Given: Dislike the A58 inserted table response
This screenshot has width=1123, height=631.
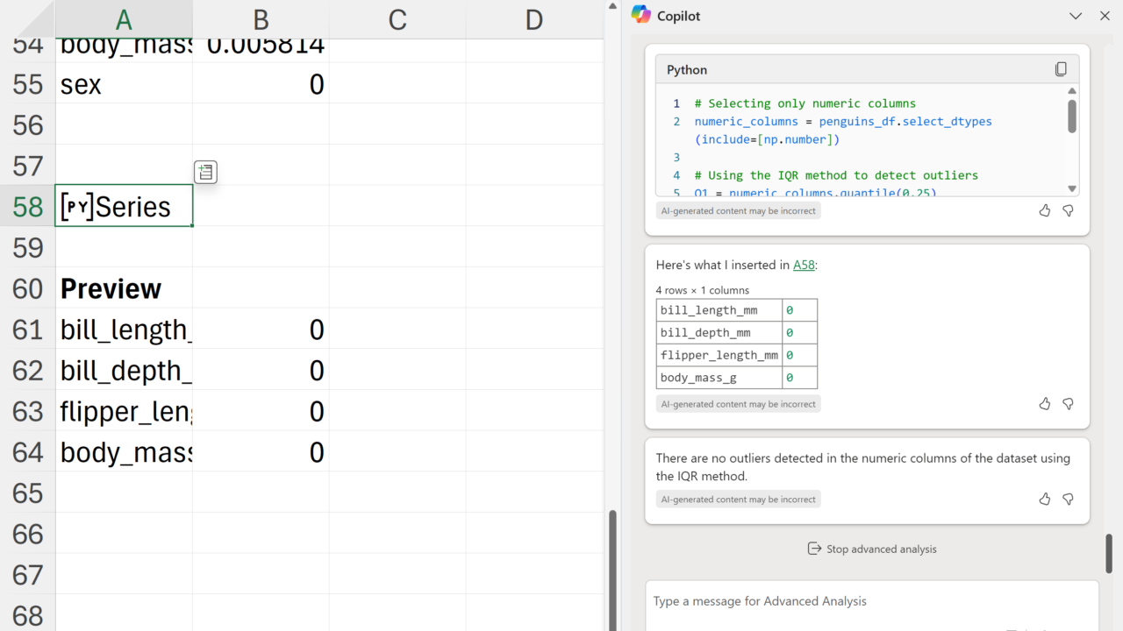Looking at the screenshot, I should [1068, 404].
